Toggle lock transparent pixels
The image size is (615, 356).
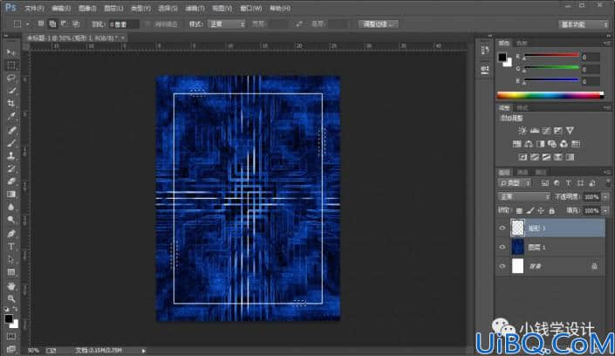[519, 211]
